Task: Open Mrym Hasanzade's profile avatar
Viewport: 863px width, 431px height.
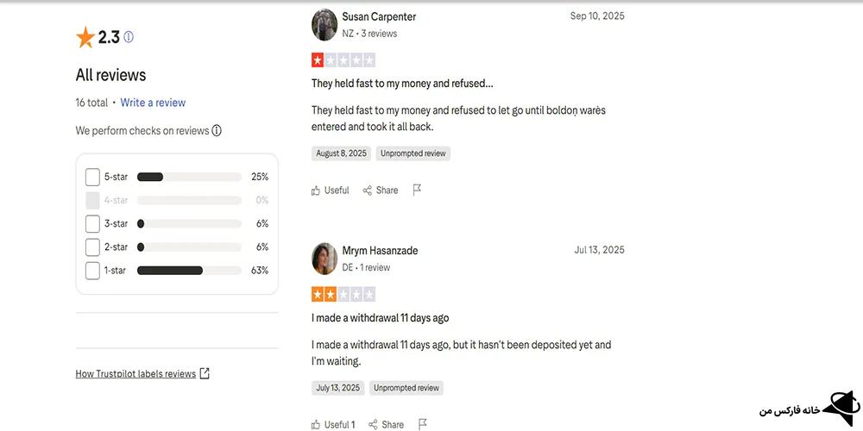Action: (324, 259)
